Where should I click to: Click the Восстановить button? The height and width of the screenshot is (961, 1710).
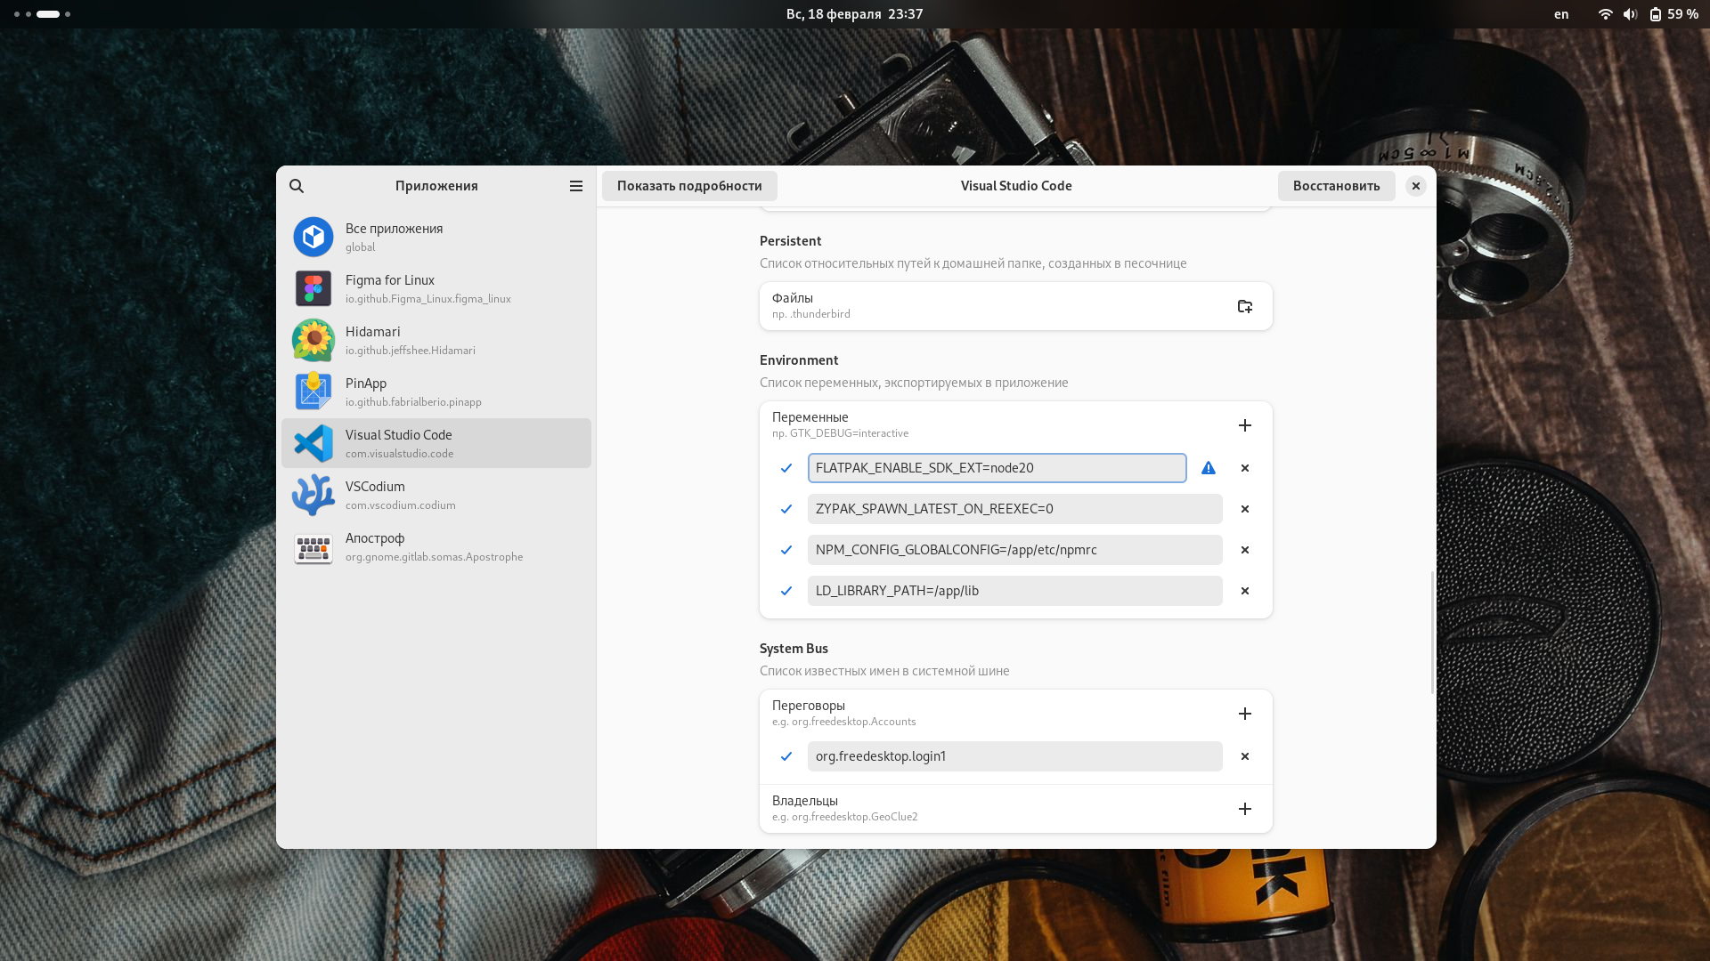(x=1336, y=186)
